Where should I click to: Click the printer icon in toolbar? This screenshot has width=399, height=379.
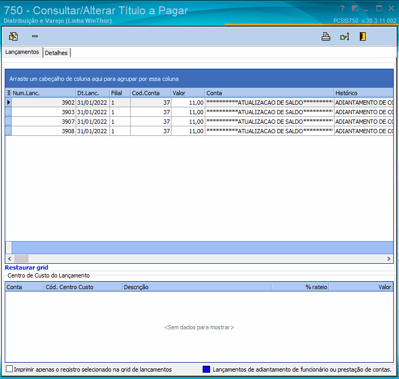pos(326,36)
